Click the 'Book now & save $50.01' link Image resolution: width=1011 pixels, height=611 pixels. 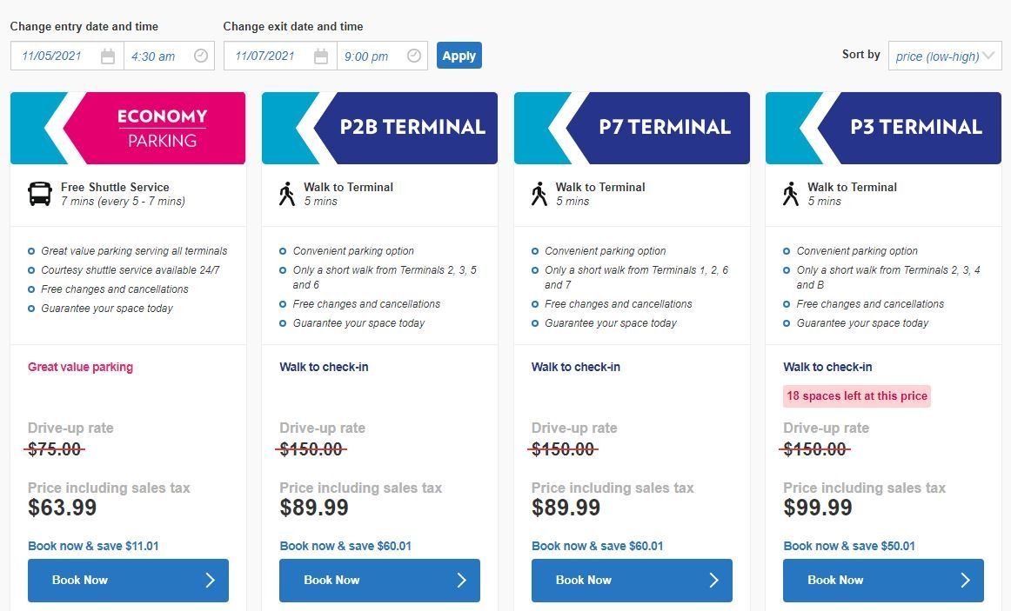(847, 546)
